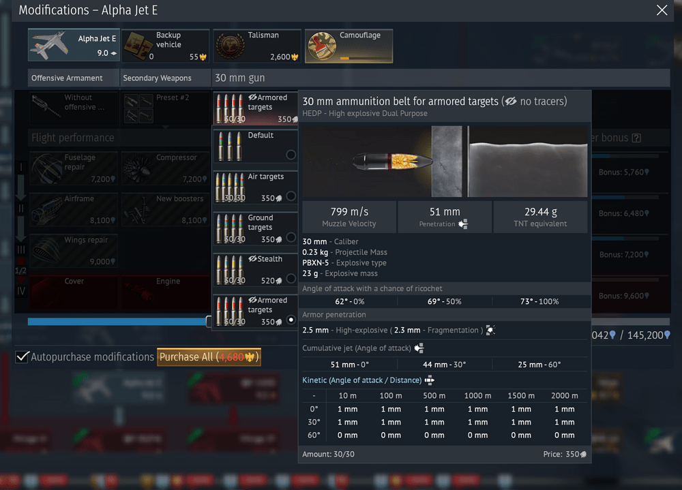
Task: Switch to Secondary Weapons tab
Action: [166, 78]
